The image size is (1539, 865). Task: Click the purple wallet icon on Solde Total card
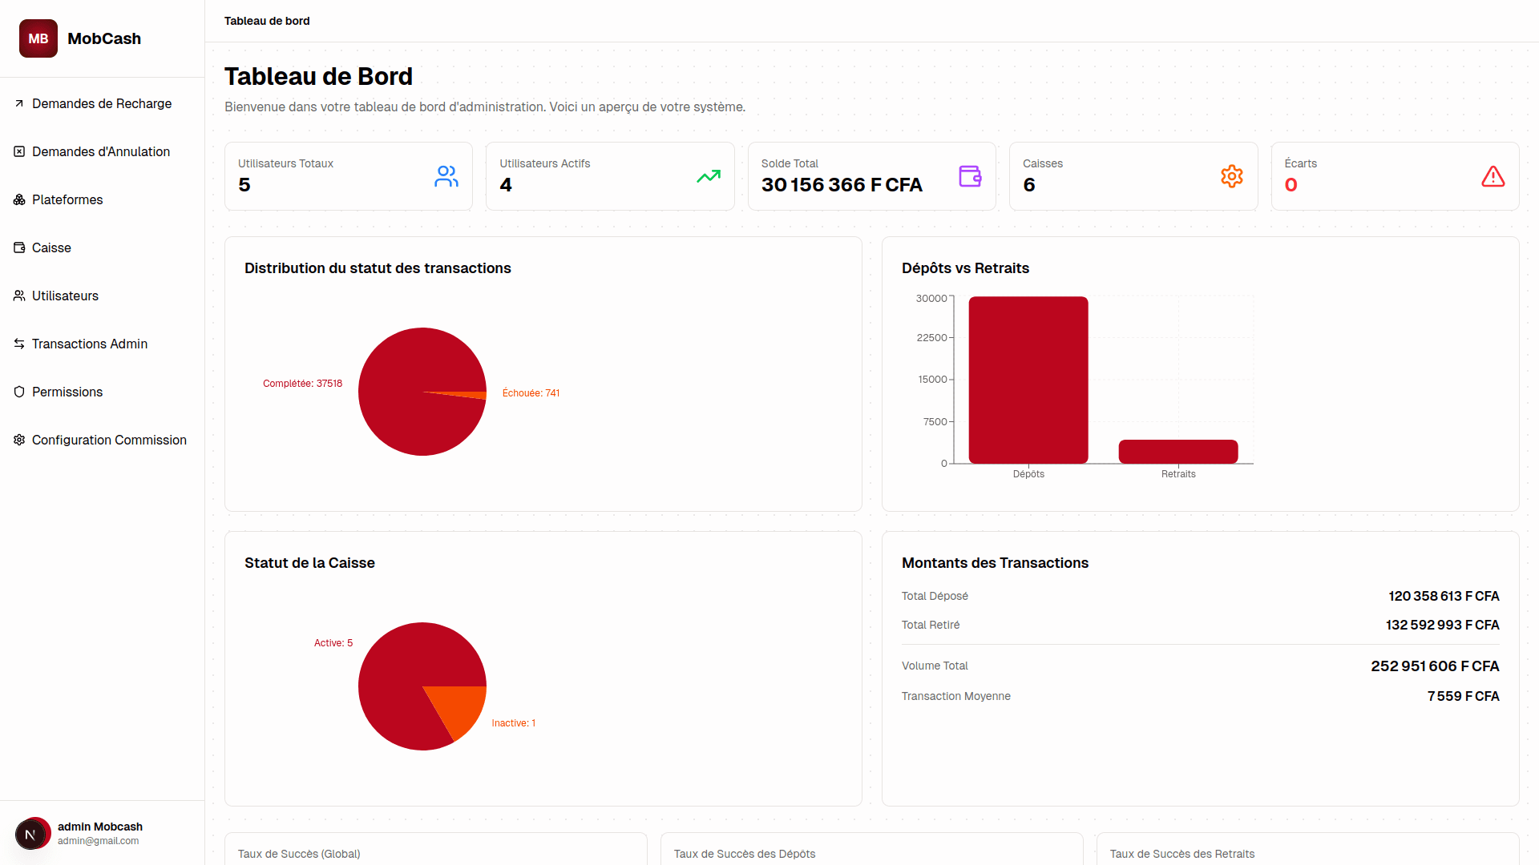(x=971, y=176)
